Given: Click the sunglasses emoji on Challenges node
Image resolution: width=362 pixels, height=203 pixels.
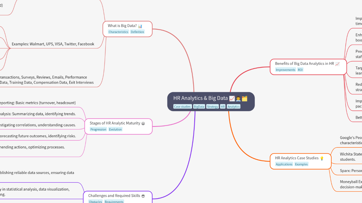Looking at the screenshot, I should pos(143,196).
